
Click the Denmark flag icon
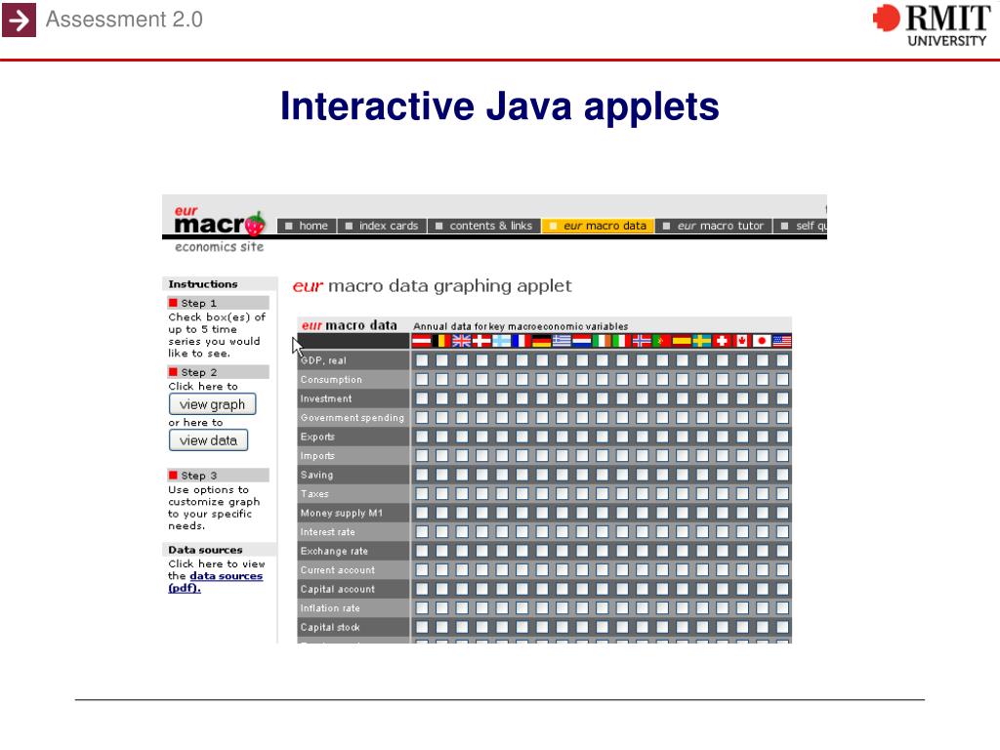tap(481, 341)
